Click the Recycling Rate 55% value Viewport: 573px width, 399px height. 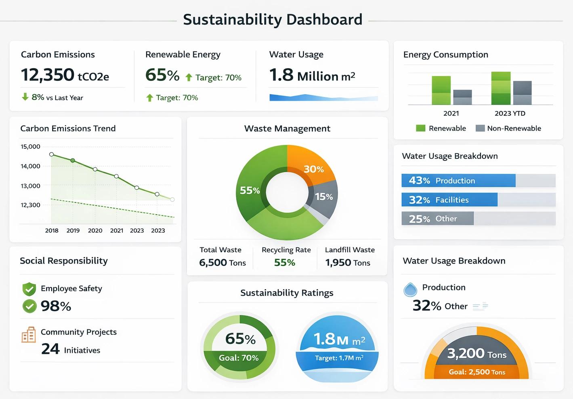[x=285, y=263]
